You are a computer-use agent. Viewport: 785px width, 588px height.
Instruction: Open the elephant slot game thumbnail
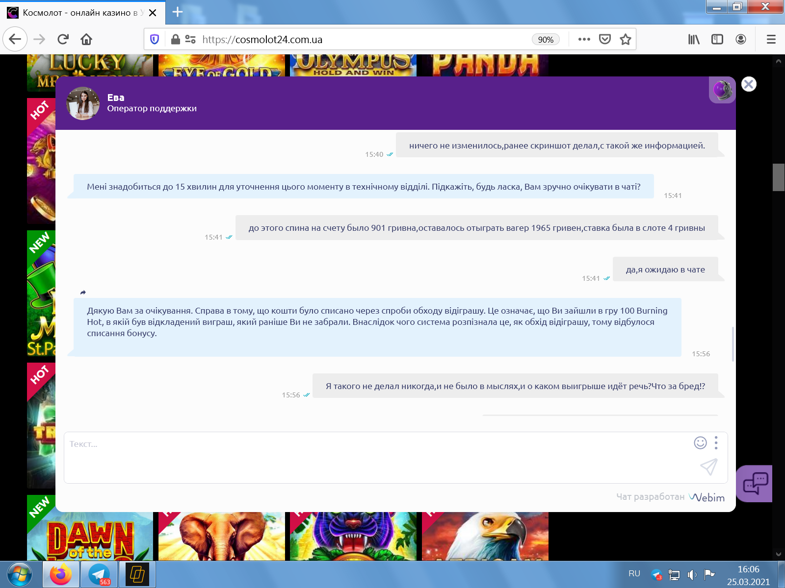[x=222, y=536]
